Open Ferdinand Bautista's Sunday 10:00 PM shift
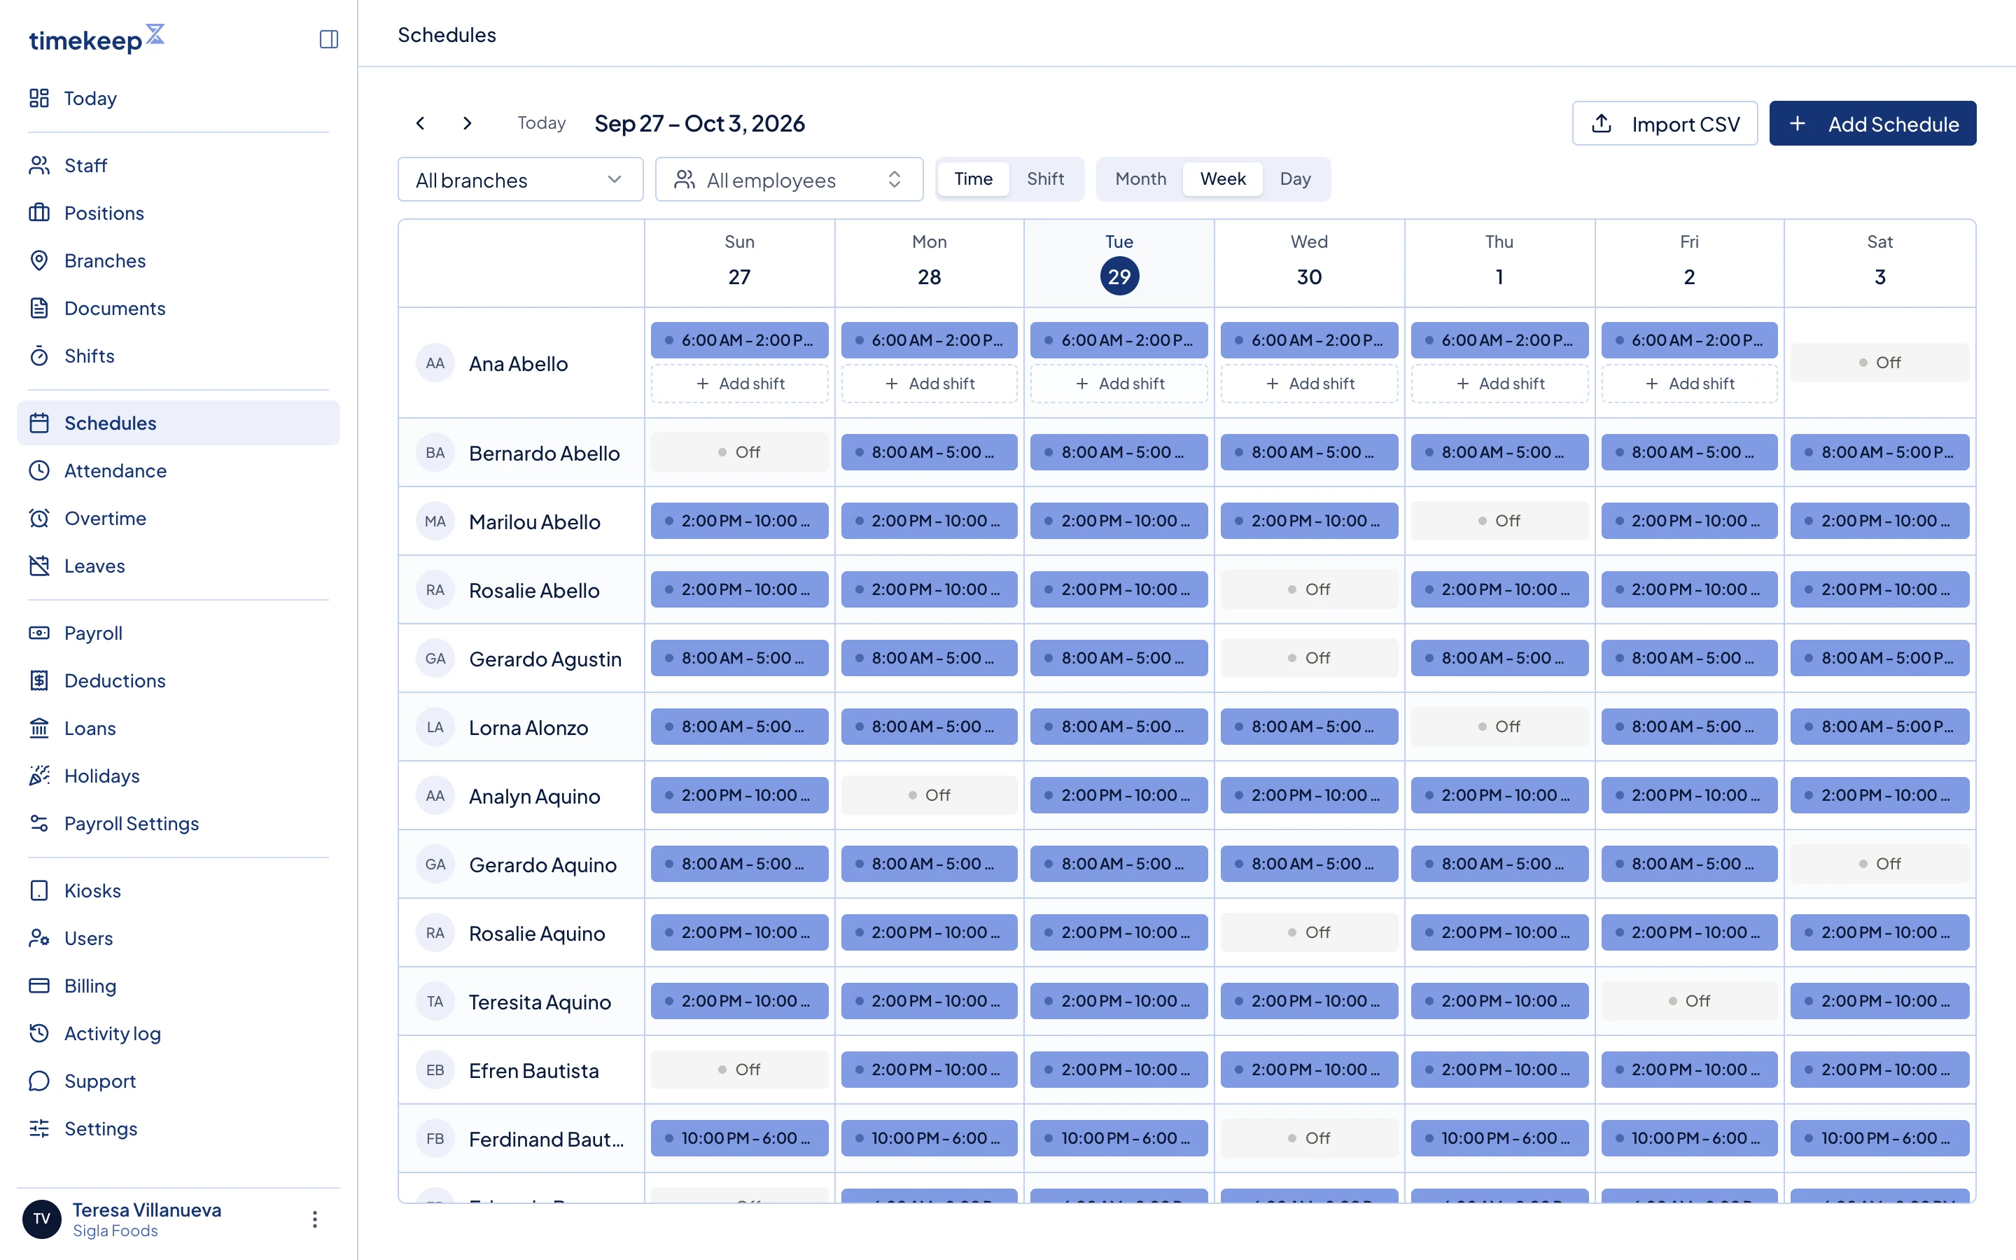 click(739, 1138)
